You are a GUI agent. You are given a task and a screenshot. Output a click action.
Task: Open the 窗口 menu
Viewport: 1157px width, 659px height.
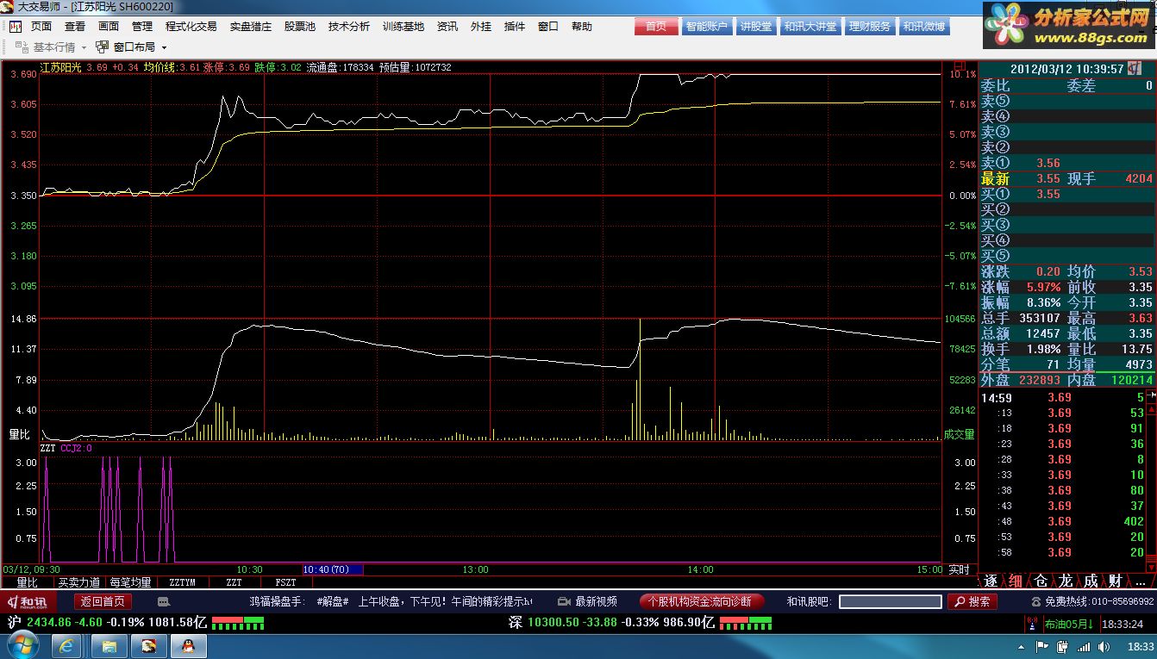pyautogui.click(x=548, y=27)
